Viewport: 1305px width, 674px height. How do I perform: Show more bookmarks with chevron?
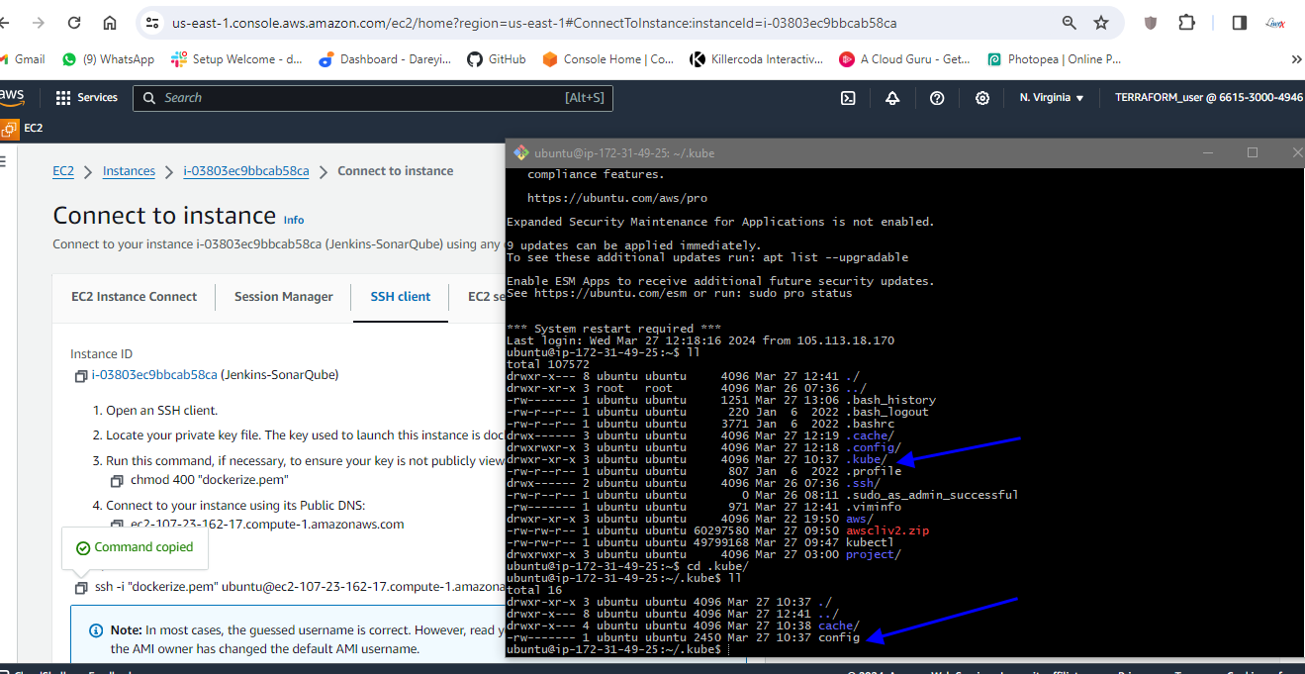[x=1296, y=59]
